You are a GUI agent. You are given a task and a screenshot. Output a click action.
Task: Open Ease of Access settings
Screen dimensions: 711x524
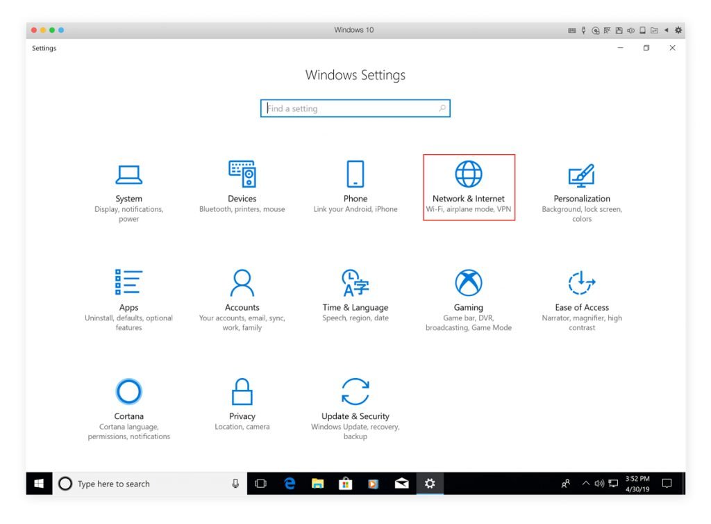pos(582,300)
